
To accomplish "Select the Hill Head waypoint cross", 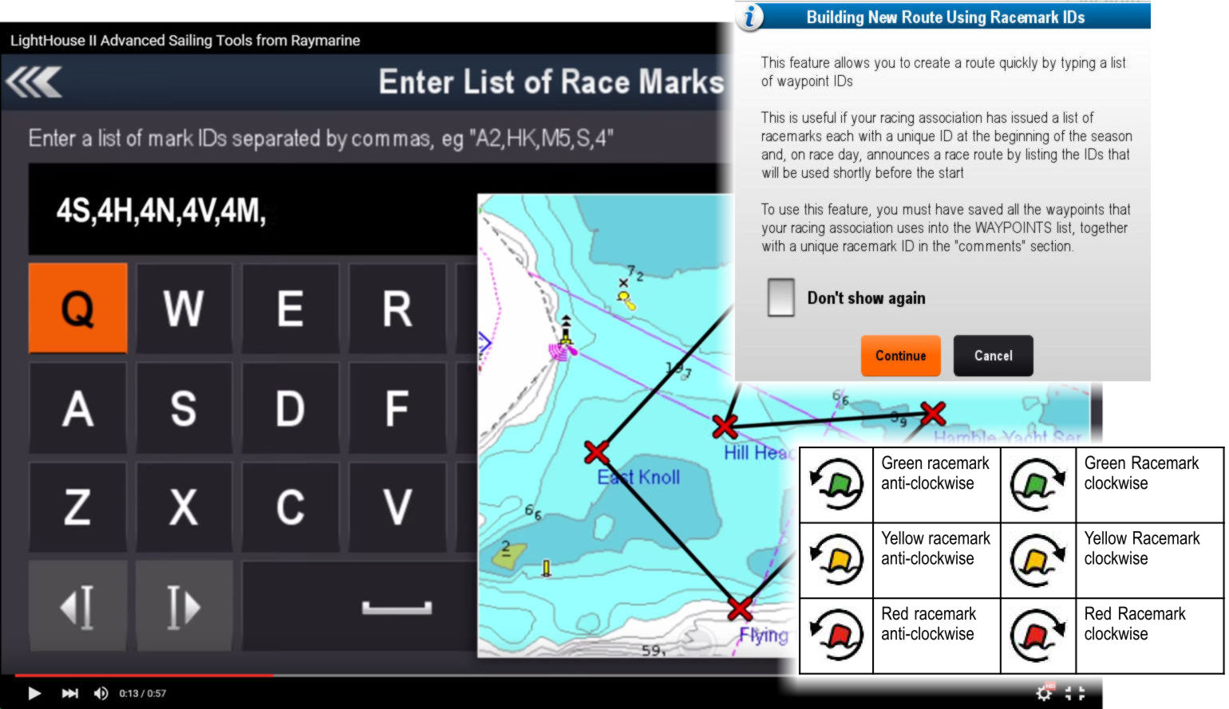I will tap(725, 427).
